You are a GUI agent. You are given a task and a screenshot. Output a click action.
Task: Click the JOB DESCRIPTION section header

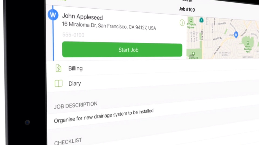[76, 105]
